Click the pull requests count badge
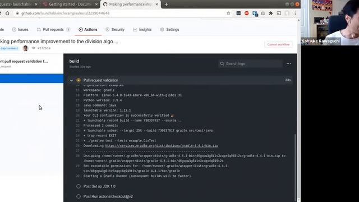 (68, 30)
